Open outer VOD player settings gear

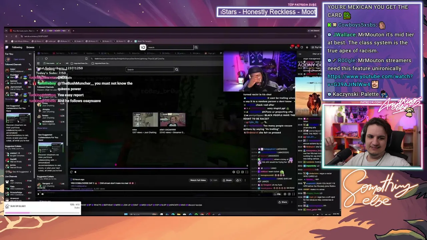pos(285,194)
